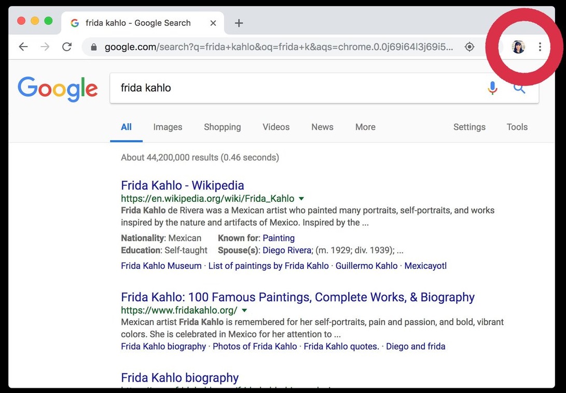
Task: Click the forward navigation arrow
Action: pyautogui.click(x=45, y=47)
